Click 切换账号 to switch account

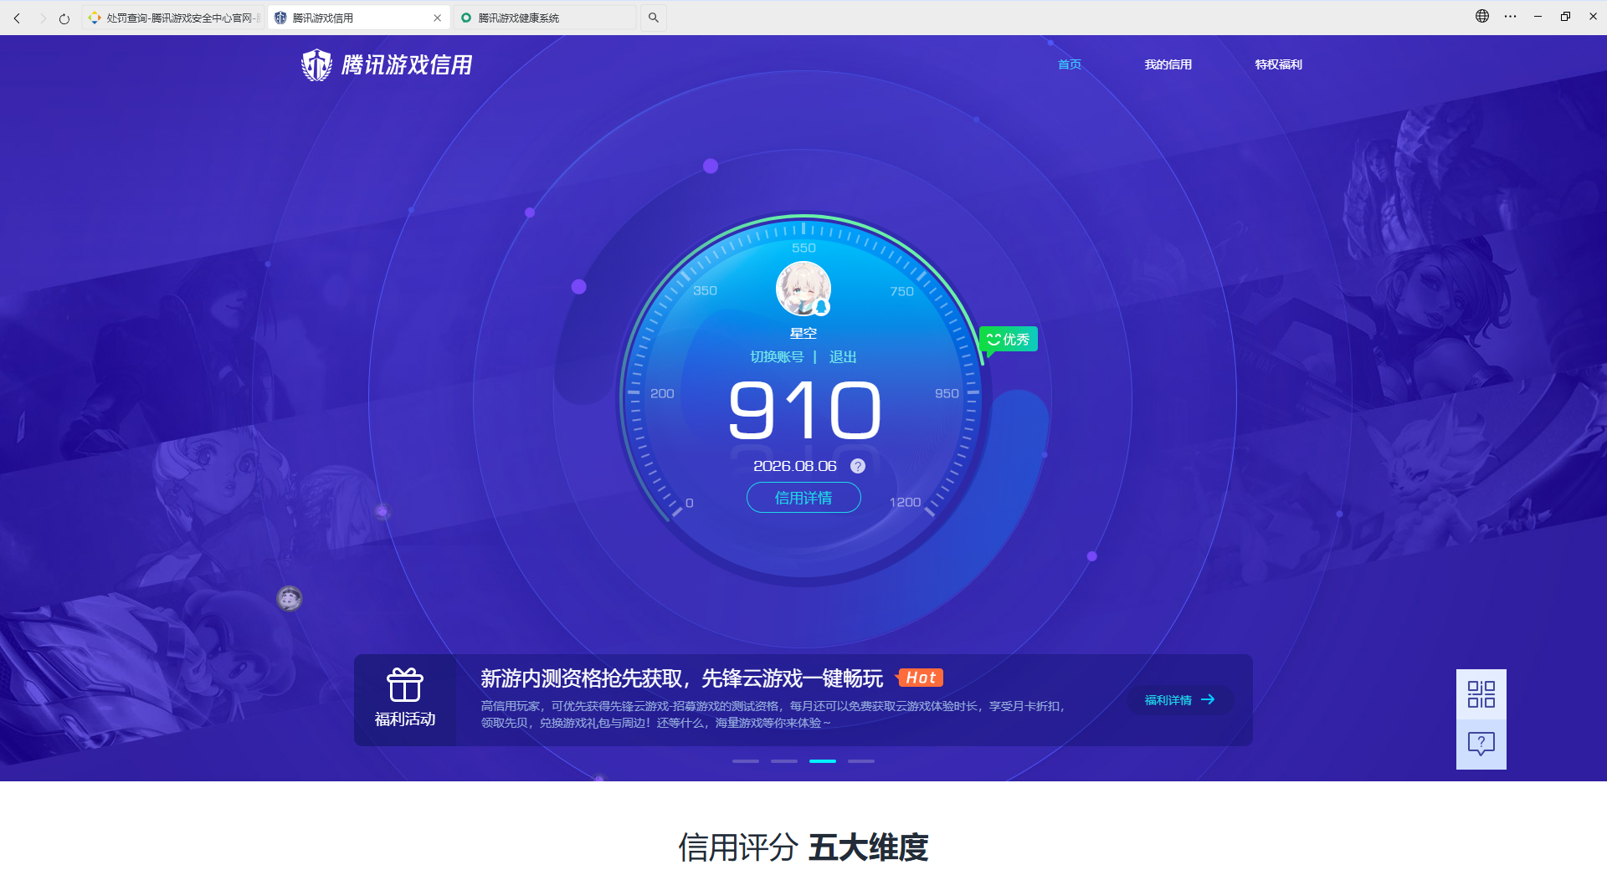[x=777, y=357]
